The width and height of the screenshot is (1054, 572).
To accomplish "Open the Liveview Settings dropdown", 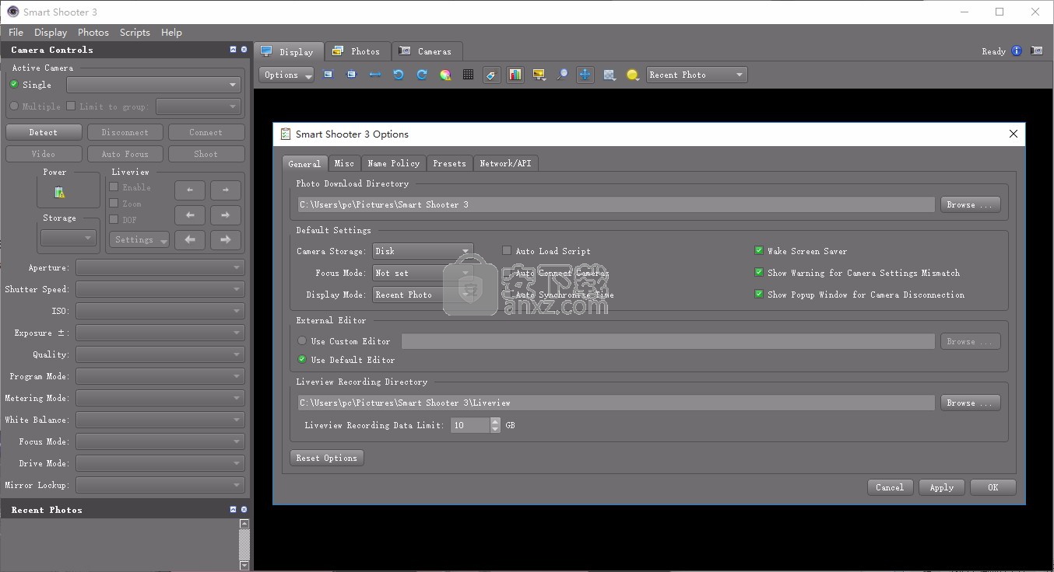I will click(x=139, y=240).
